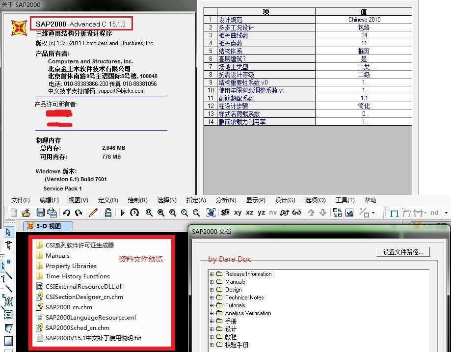Set view to yz plane
This screenshot has width=451, height=352.
click(261, 213)
